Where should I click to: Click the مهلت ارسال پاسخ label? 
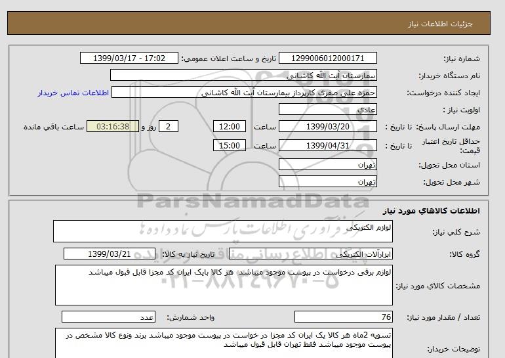pyautogui.click(x=448, y=127)
